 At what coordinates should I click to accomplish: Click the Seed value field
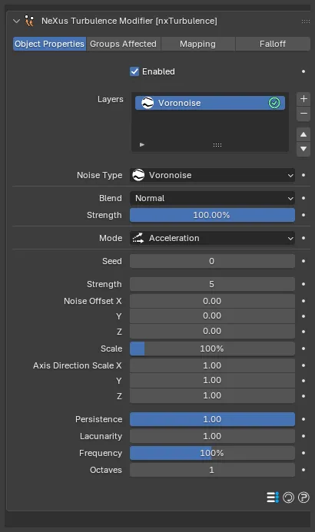click(x=212, y=261)
